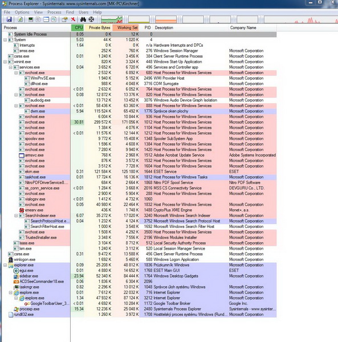The height and width of the screenshot is (342, 338).
Task: Click the Save toolbar icon
Action: (9, 19)
